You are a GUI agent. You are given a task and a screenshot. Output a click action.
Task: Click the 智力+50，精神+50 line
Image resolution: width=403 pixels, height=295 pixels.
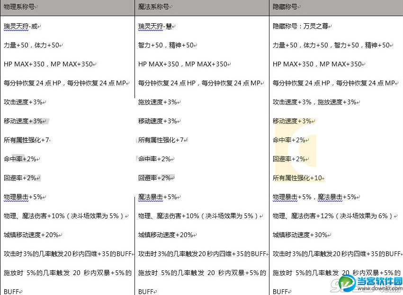coord(167,45)
